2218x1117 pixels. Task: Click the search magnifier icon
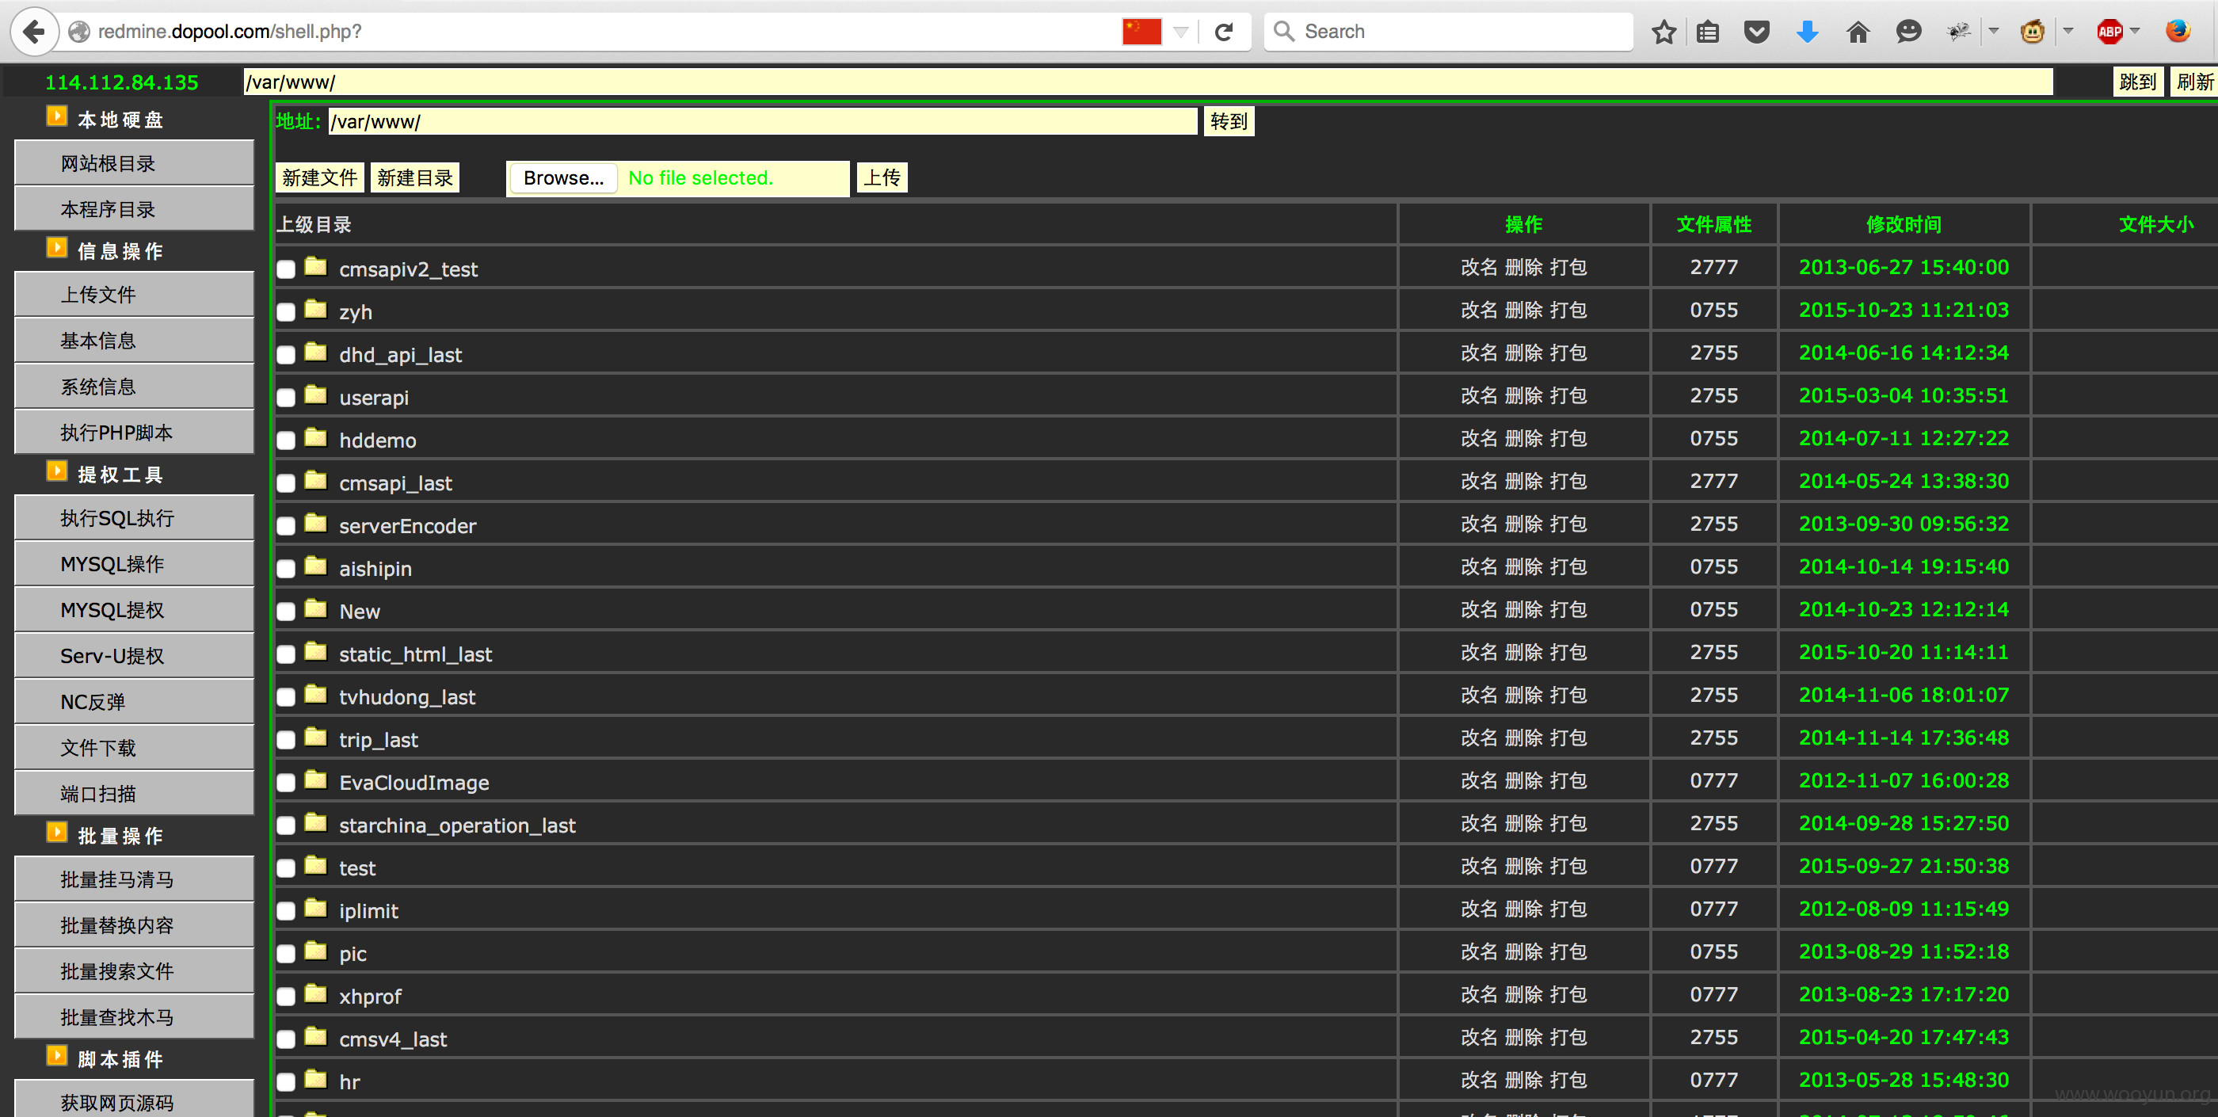pos(1284,32)
